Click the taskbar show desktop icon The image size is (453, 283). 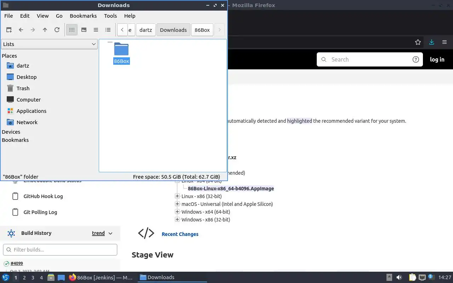[61, 277]
